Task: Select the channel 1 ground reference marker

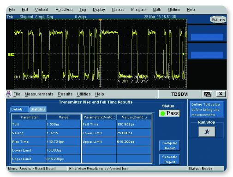Action: [11, 54]
